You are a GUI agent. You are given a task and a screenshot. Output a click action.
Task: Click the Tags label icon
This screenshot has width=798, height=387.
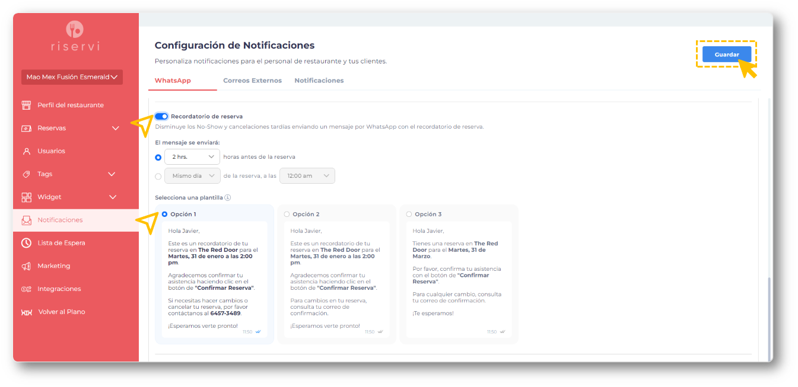pos(26,174)
